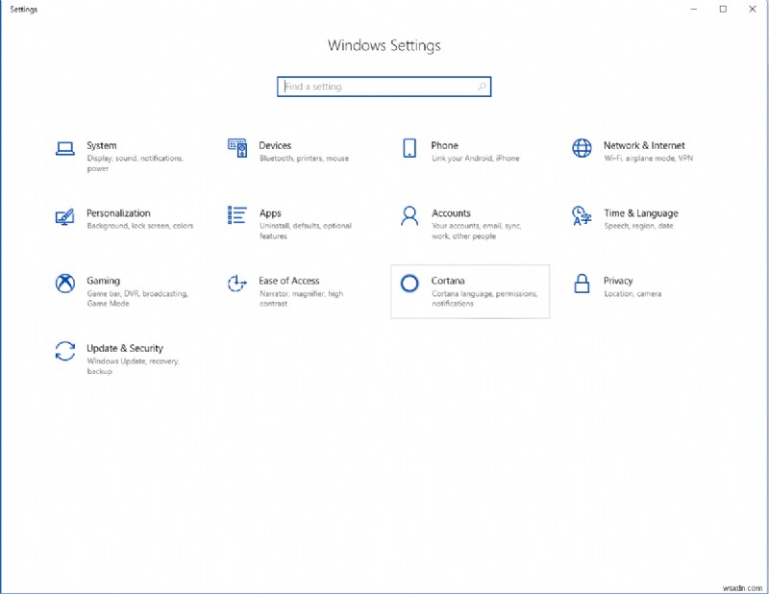
Task: Minimize the Settings window
Action: (693, 10)
